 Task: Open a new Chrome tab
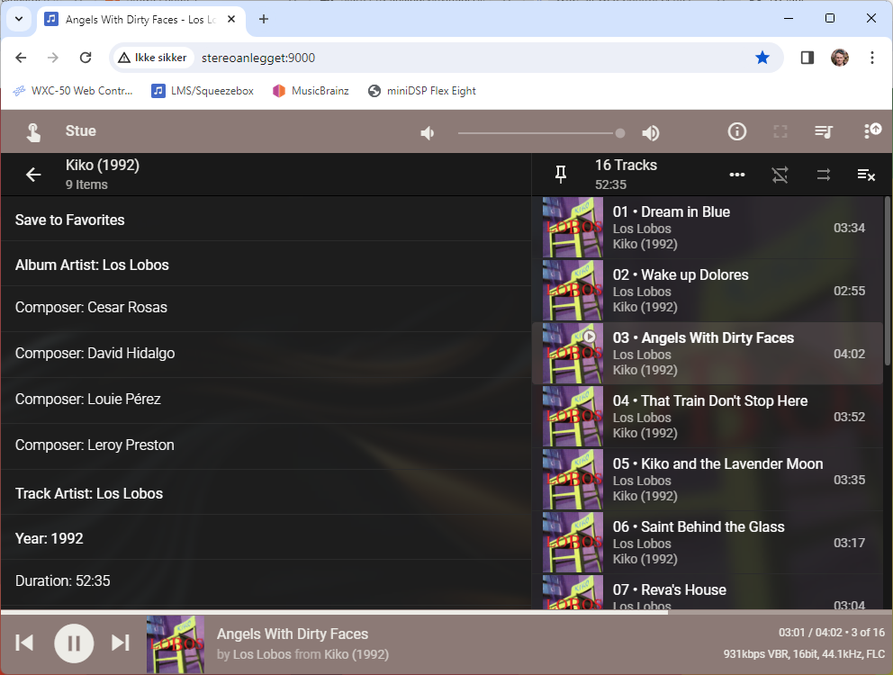[263, 19]
